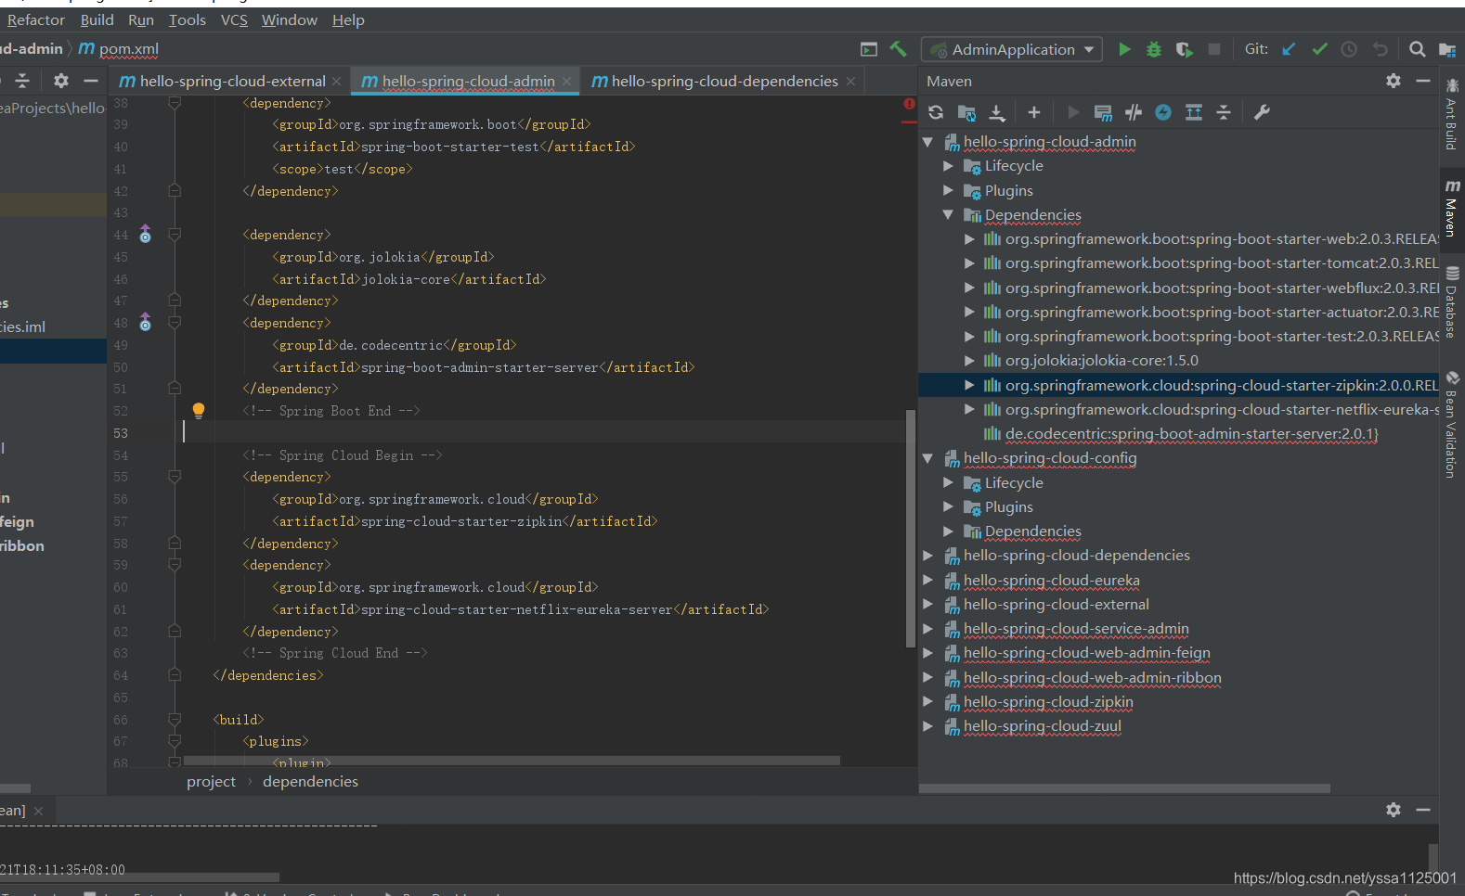
Task: Collapse hello-spring-cloud-config Maven module
Action: click(x=927, y=458)
